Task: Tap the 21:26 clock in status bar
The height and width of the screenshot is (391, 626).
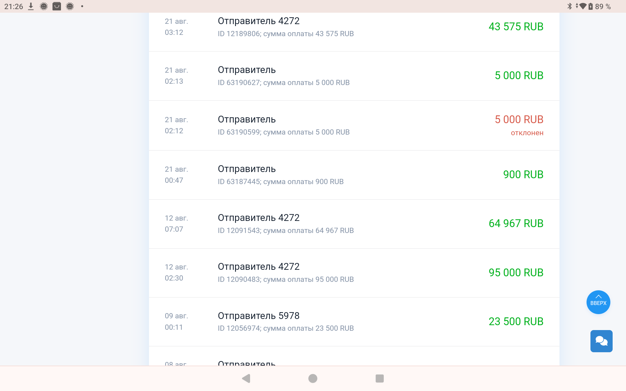Action: pos(14,6)
